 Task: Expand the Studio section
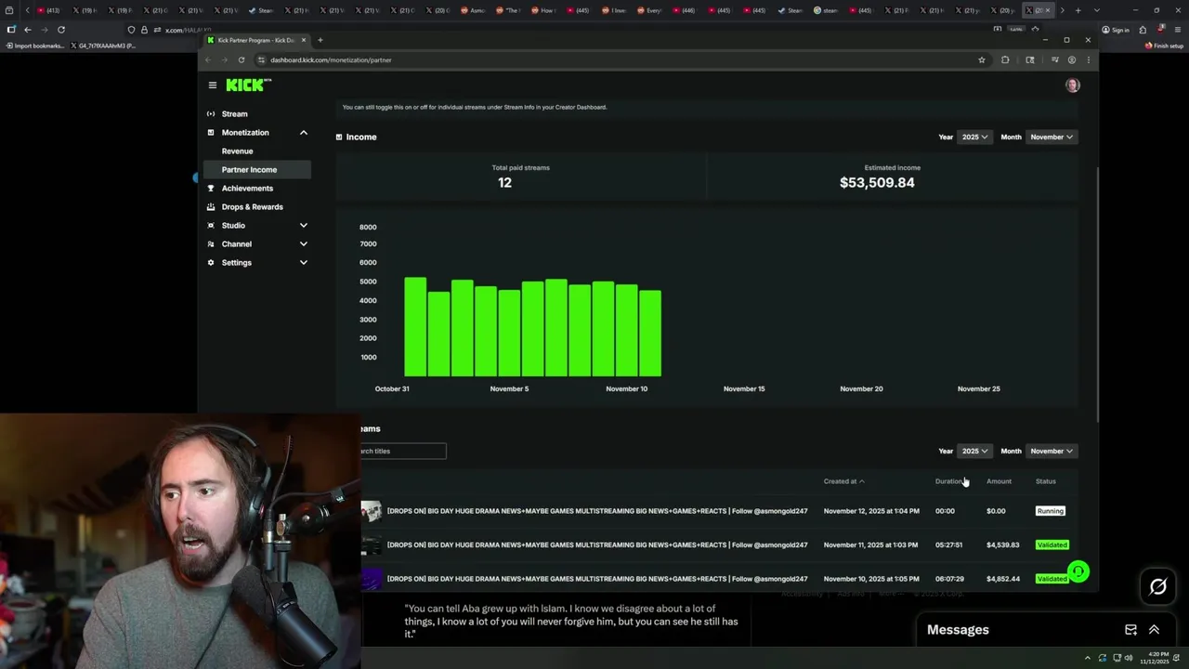click(x=303, y=226)
